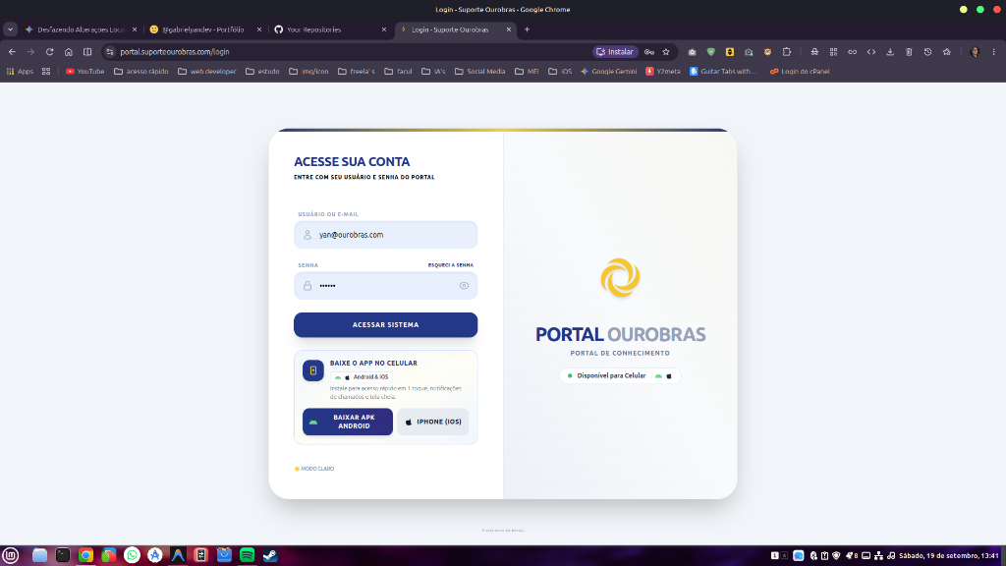This screenshot has height=566, width=1006.
Task: Click the URL address bar text
Action: tap(175, 52)
